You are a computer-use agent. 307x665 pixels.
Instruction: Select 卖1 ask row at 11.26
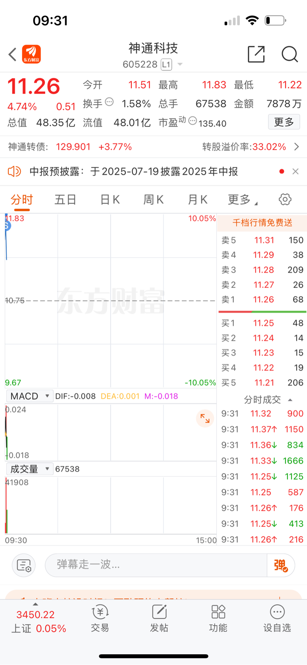(262, 300)
